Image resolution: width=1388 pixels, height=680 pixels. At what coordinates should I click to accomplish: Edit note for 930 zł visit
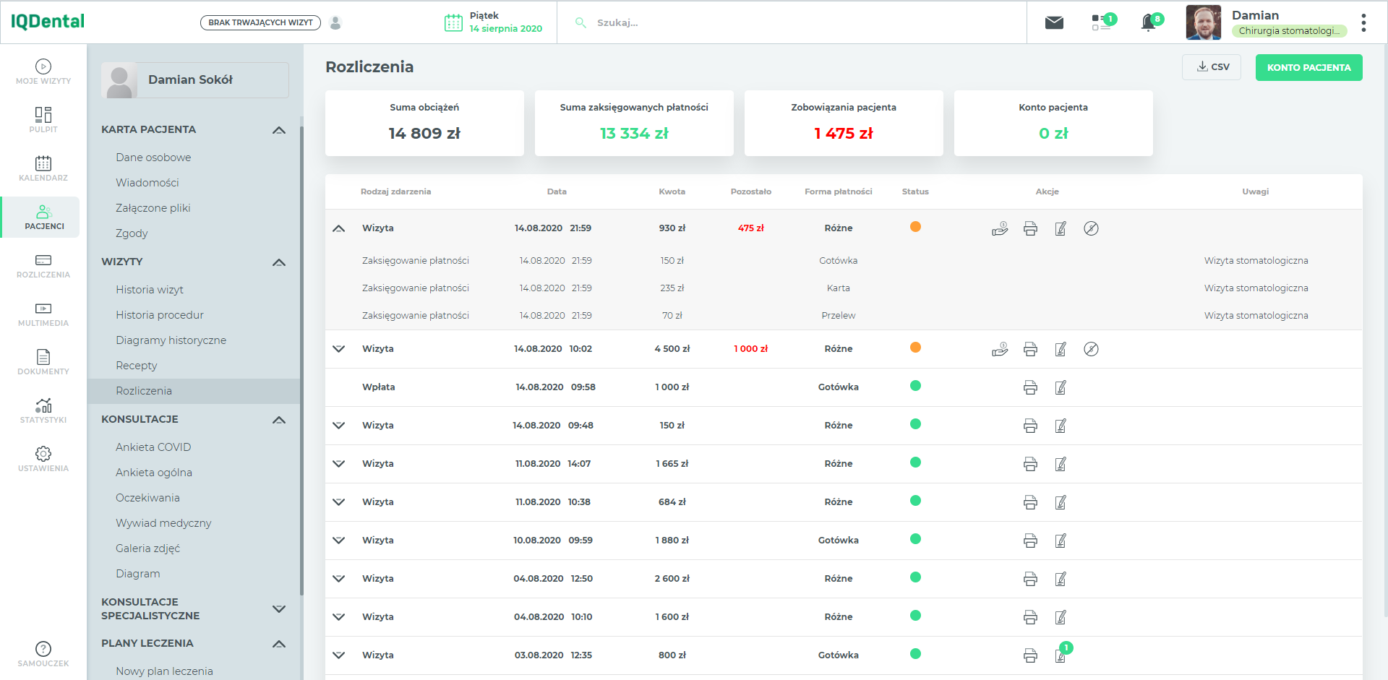pyautogui.click(x=1061, y=228)
